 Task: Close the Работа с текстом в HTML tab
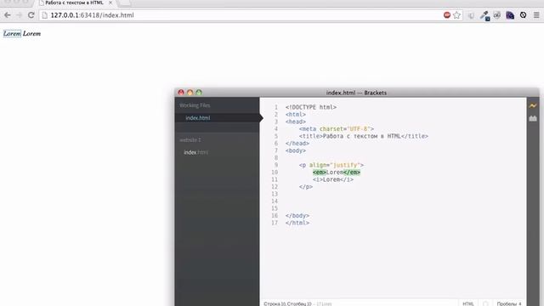(110, 3)
